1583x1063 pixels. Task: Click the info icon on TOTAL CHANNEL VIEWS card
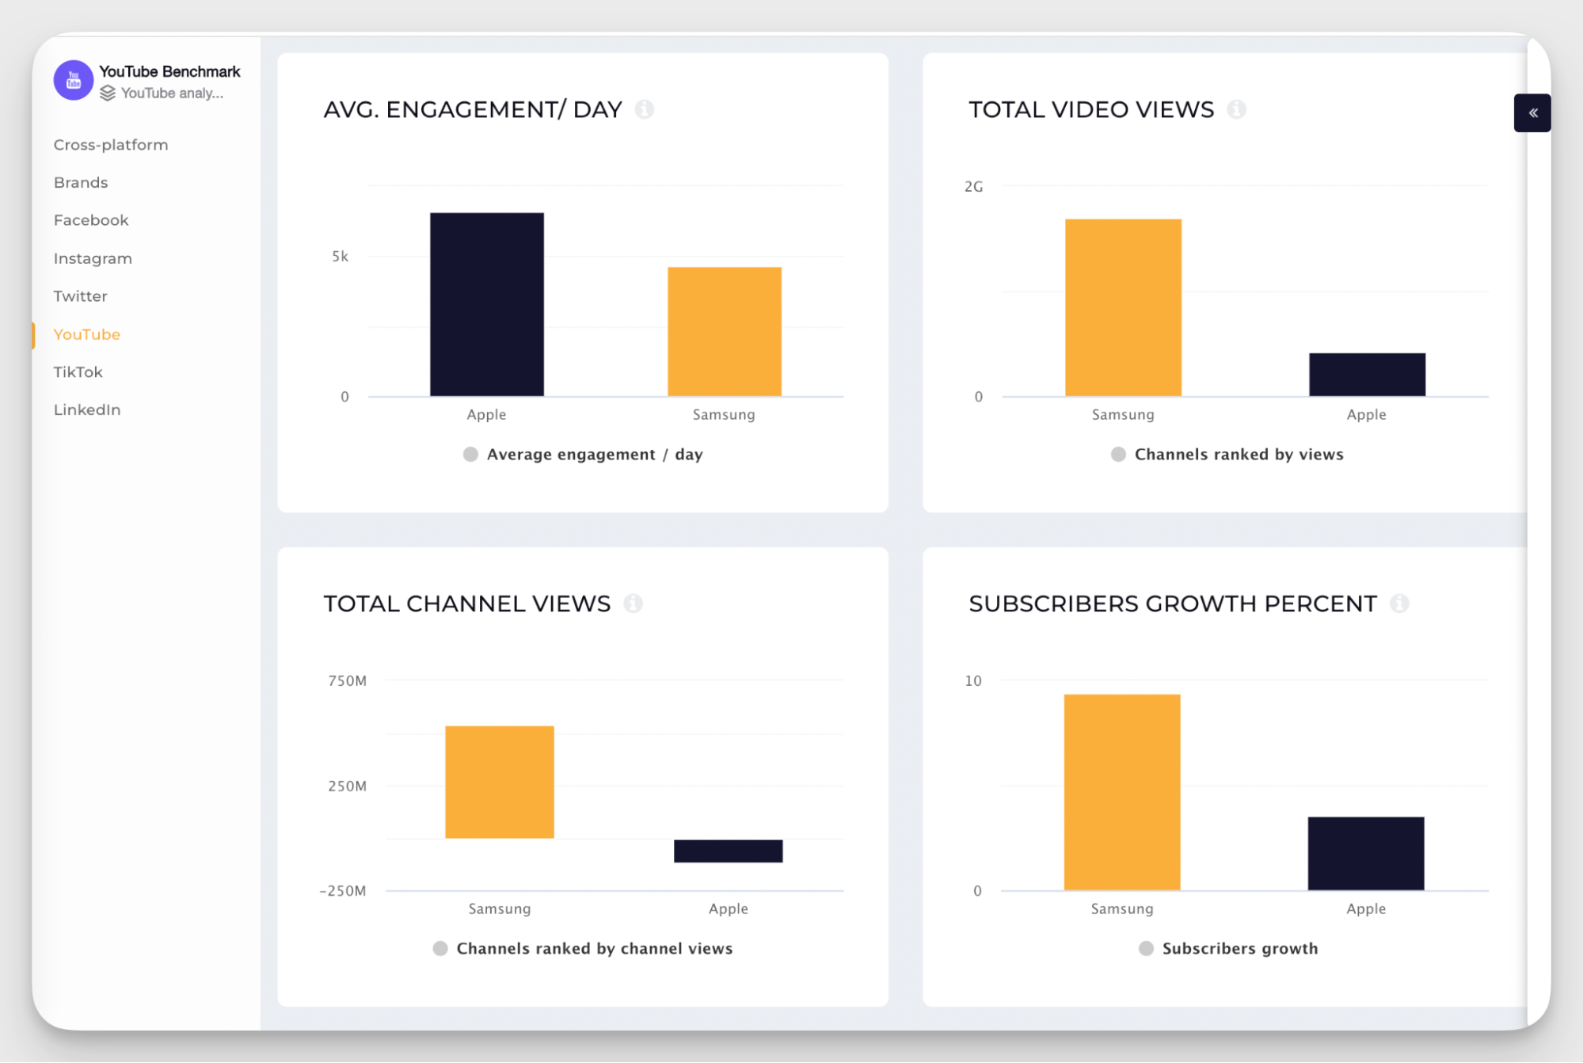coord(633,603)
